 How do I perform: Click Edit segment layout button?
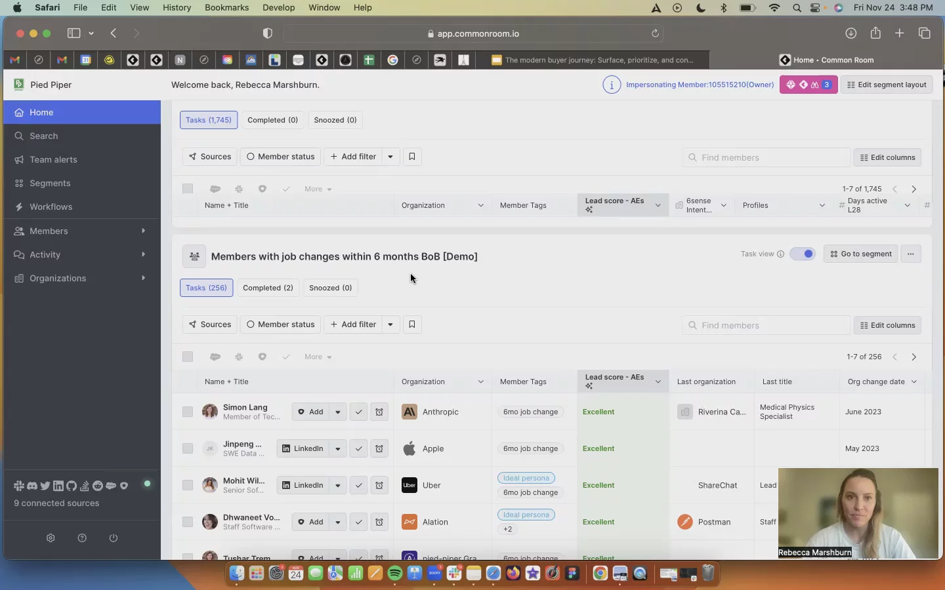coord(886,85)
